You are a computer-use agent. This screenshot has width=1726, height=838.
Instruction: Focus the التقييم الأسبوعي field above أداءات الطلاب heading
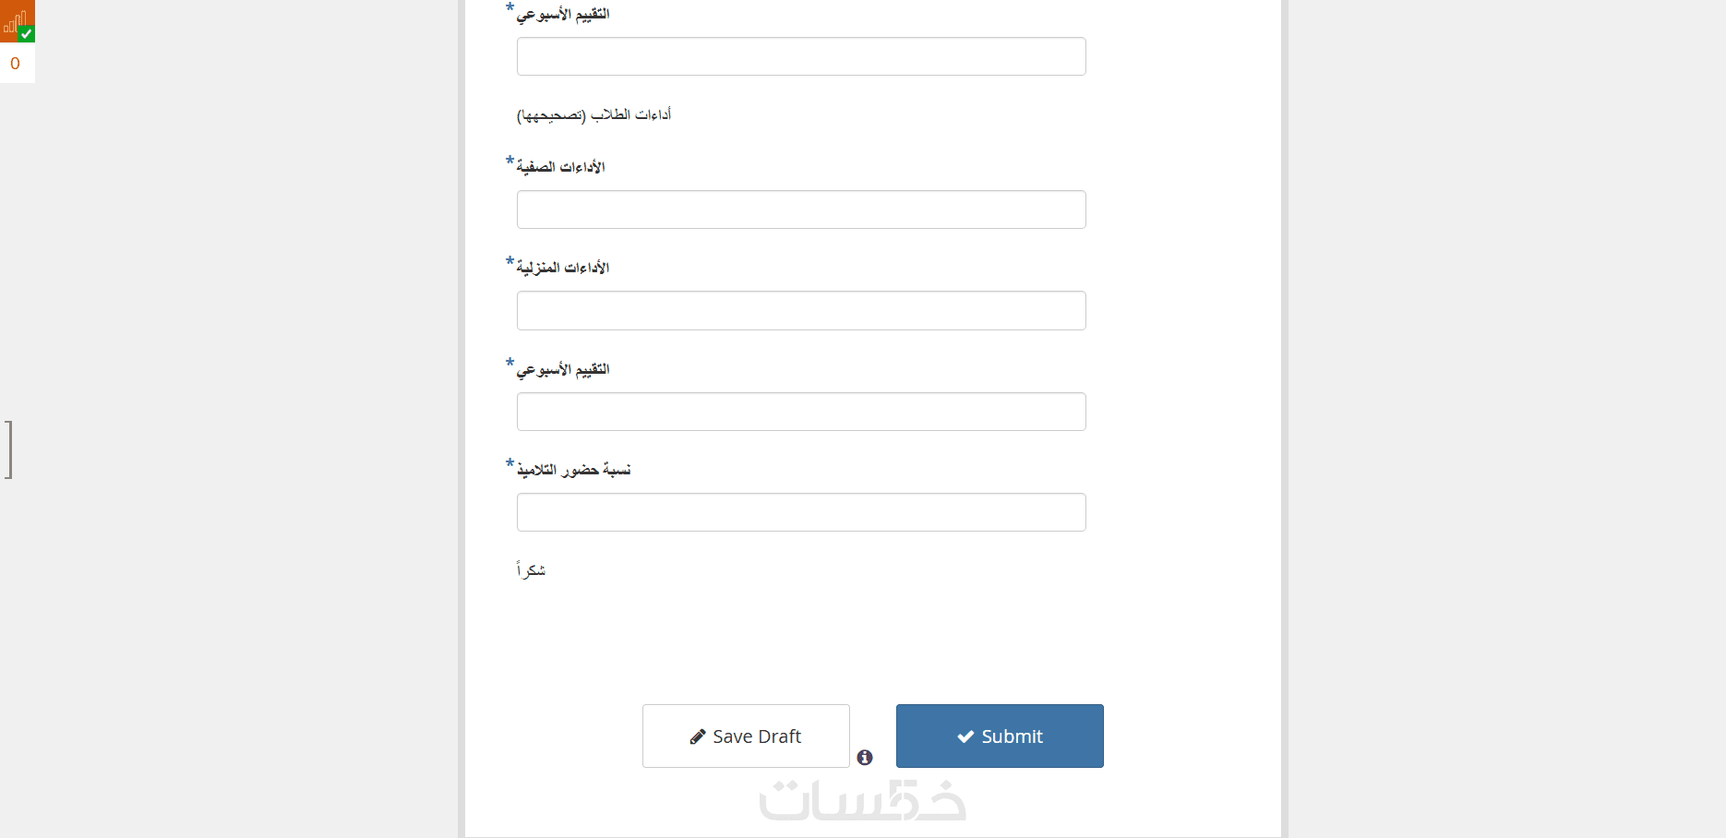point(801,56)
